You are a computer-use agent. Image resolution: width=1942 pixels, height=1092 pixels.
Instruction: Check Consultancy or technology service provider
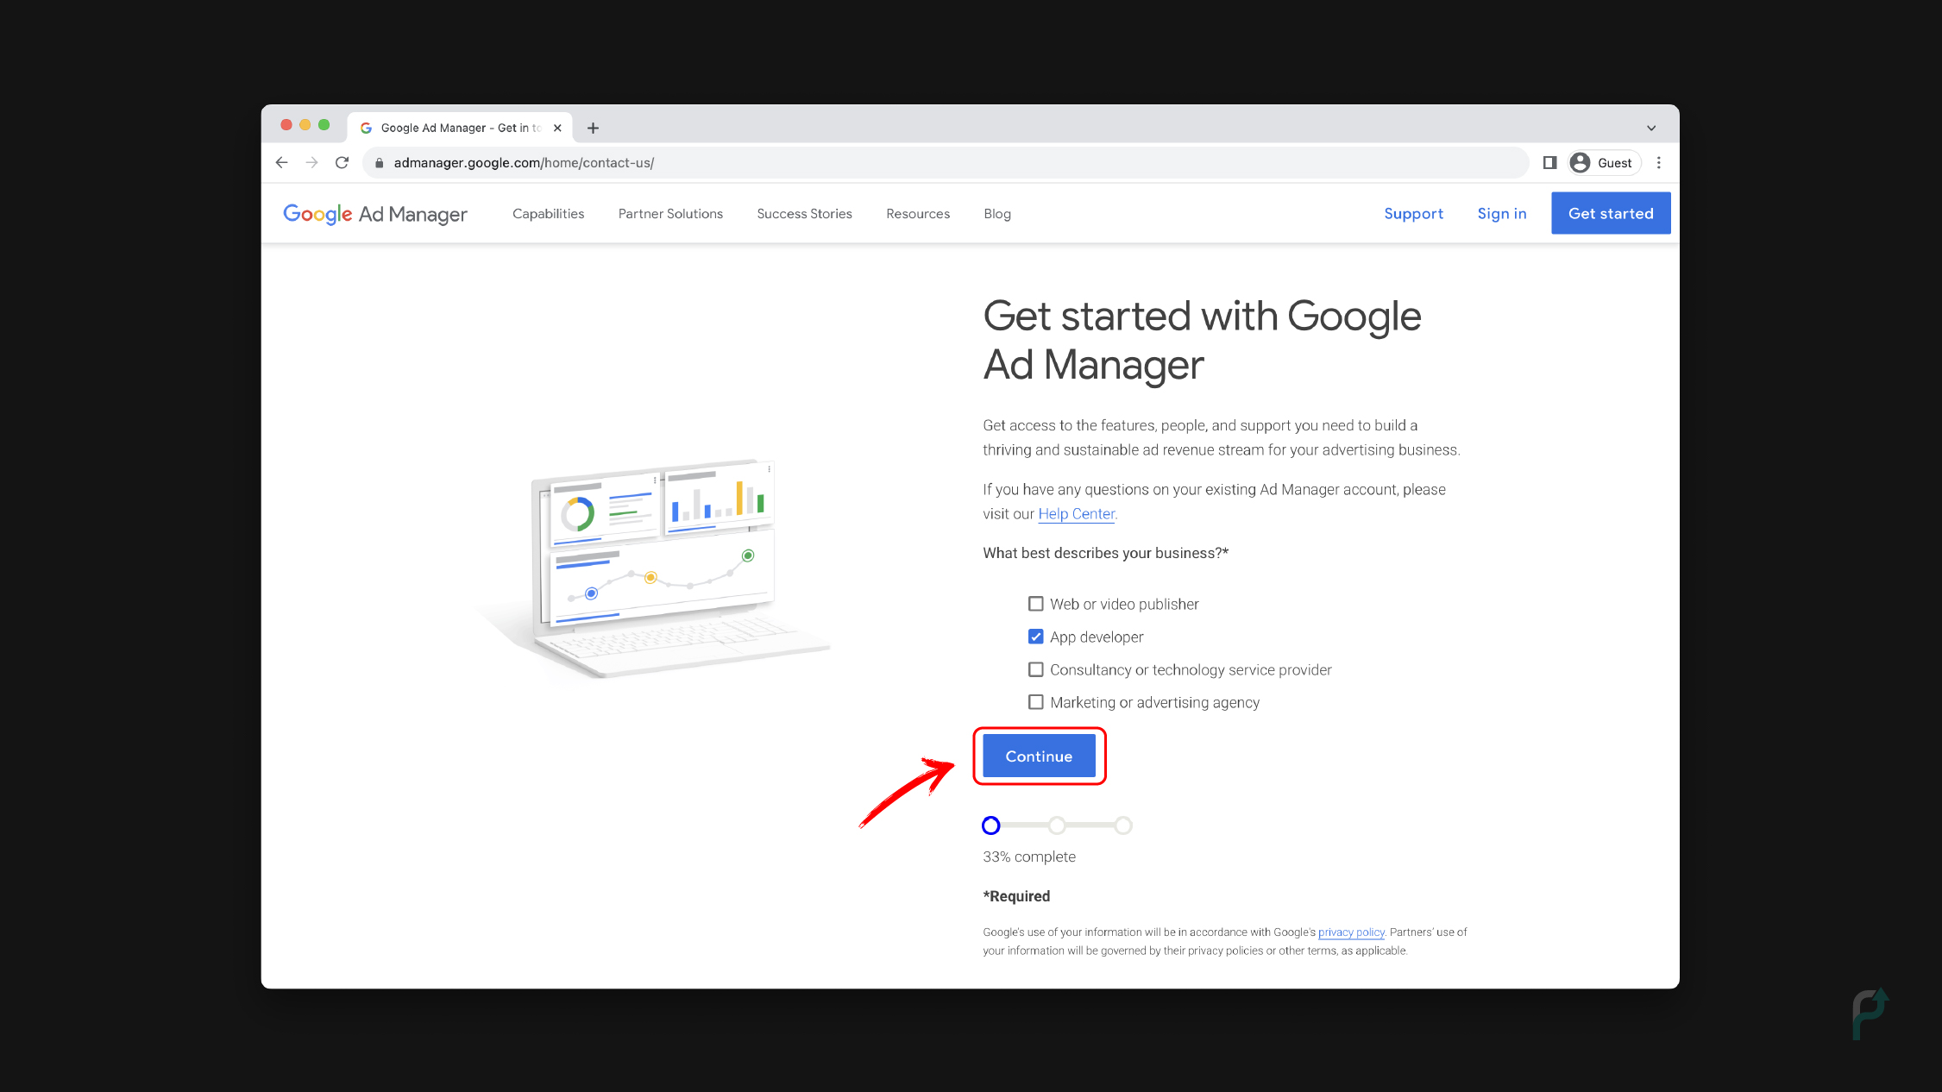click(1035, 669)
